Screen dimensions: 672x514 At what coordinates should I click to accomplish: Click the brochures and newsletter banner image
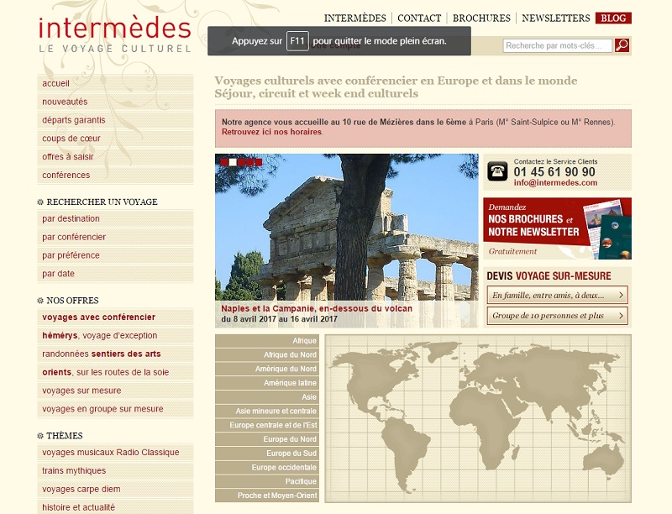557,228
